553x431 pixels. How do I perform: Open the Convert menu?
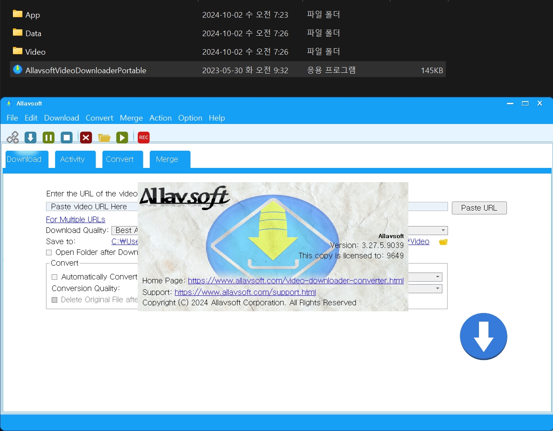point(99,118)
